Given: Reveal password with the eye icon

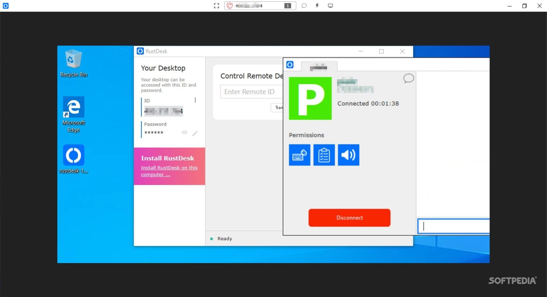Looking at the screenshot, I should tap(184, 132).
